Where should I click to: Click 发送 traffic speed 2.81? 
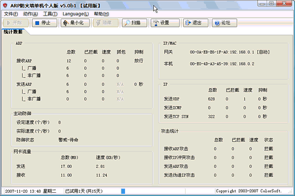(x=100, y=167)
